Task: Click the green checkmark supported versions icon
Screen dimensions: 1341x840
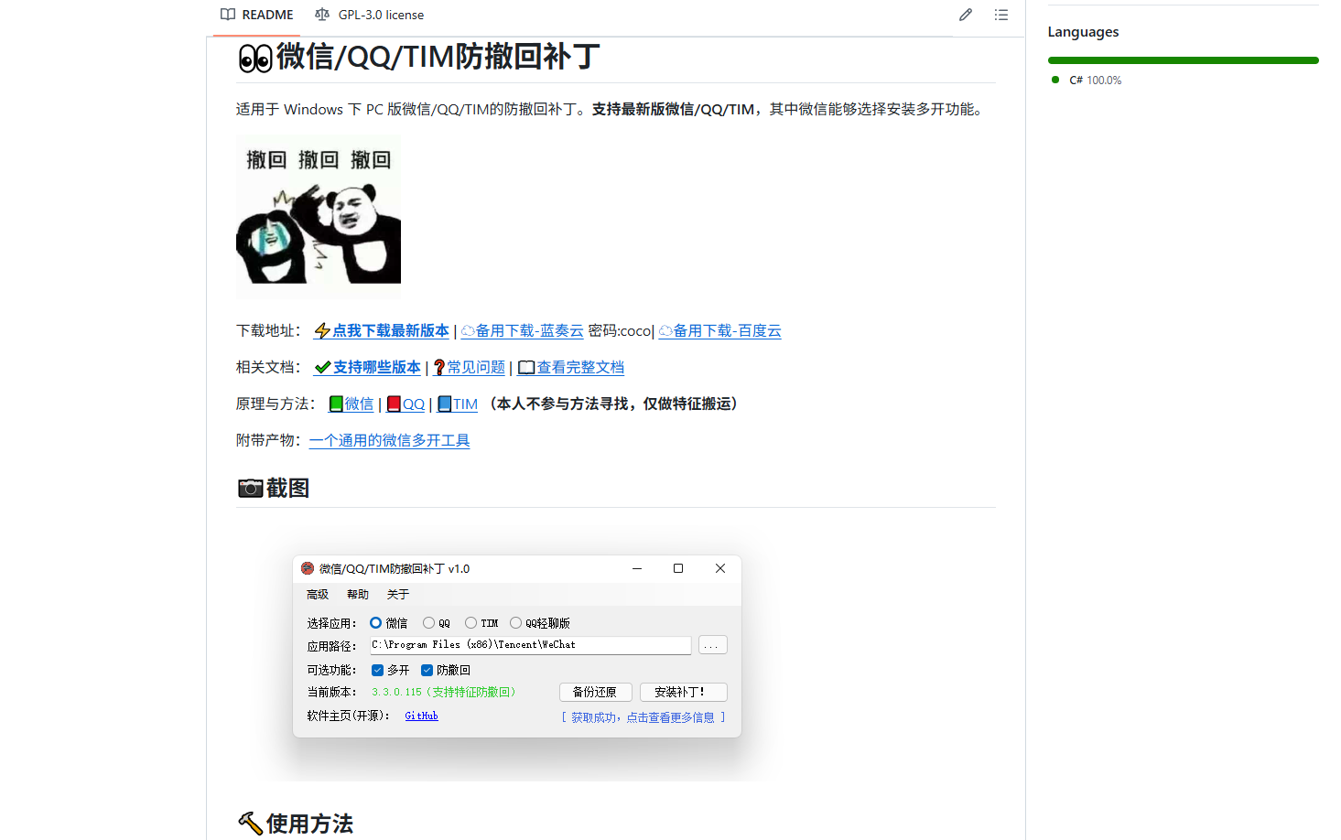Action: coord(322,368)
